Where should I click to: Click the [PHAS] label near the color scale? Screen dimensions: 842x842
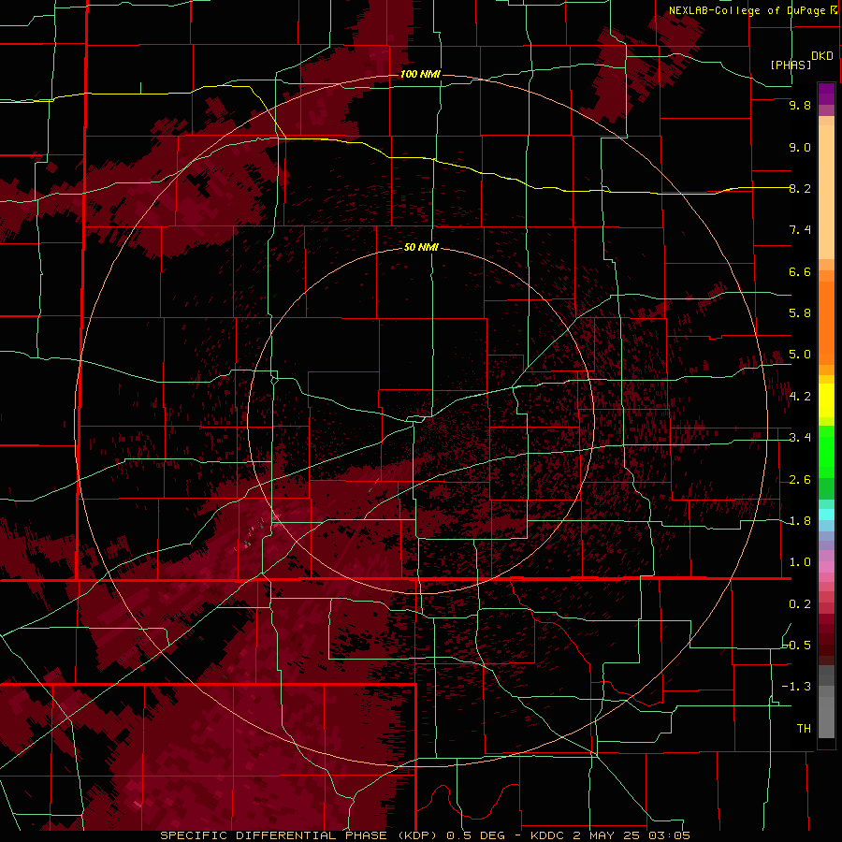[x=791, y=65]
